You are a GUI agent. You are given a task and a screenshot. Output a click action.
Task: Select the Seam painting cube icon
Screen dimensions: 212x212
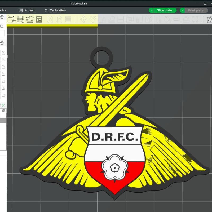point(149,19)
